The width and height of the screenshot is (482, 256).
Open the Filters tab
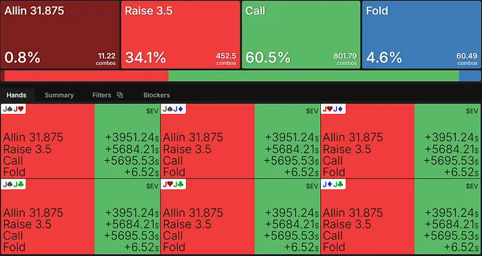tap(102, 95)
